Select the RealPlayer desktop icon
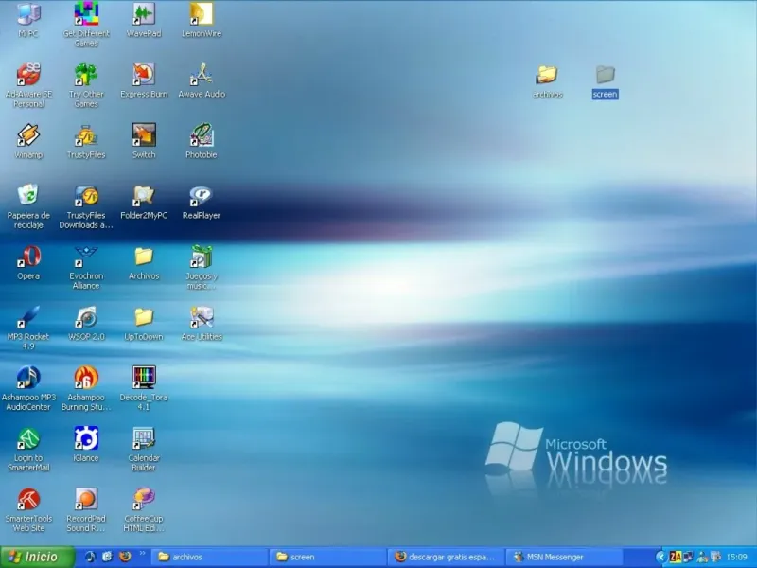The width and height of the screenshot is (757, 568). [x=201, y=196]
